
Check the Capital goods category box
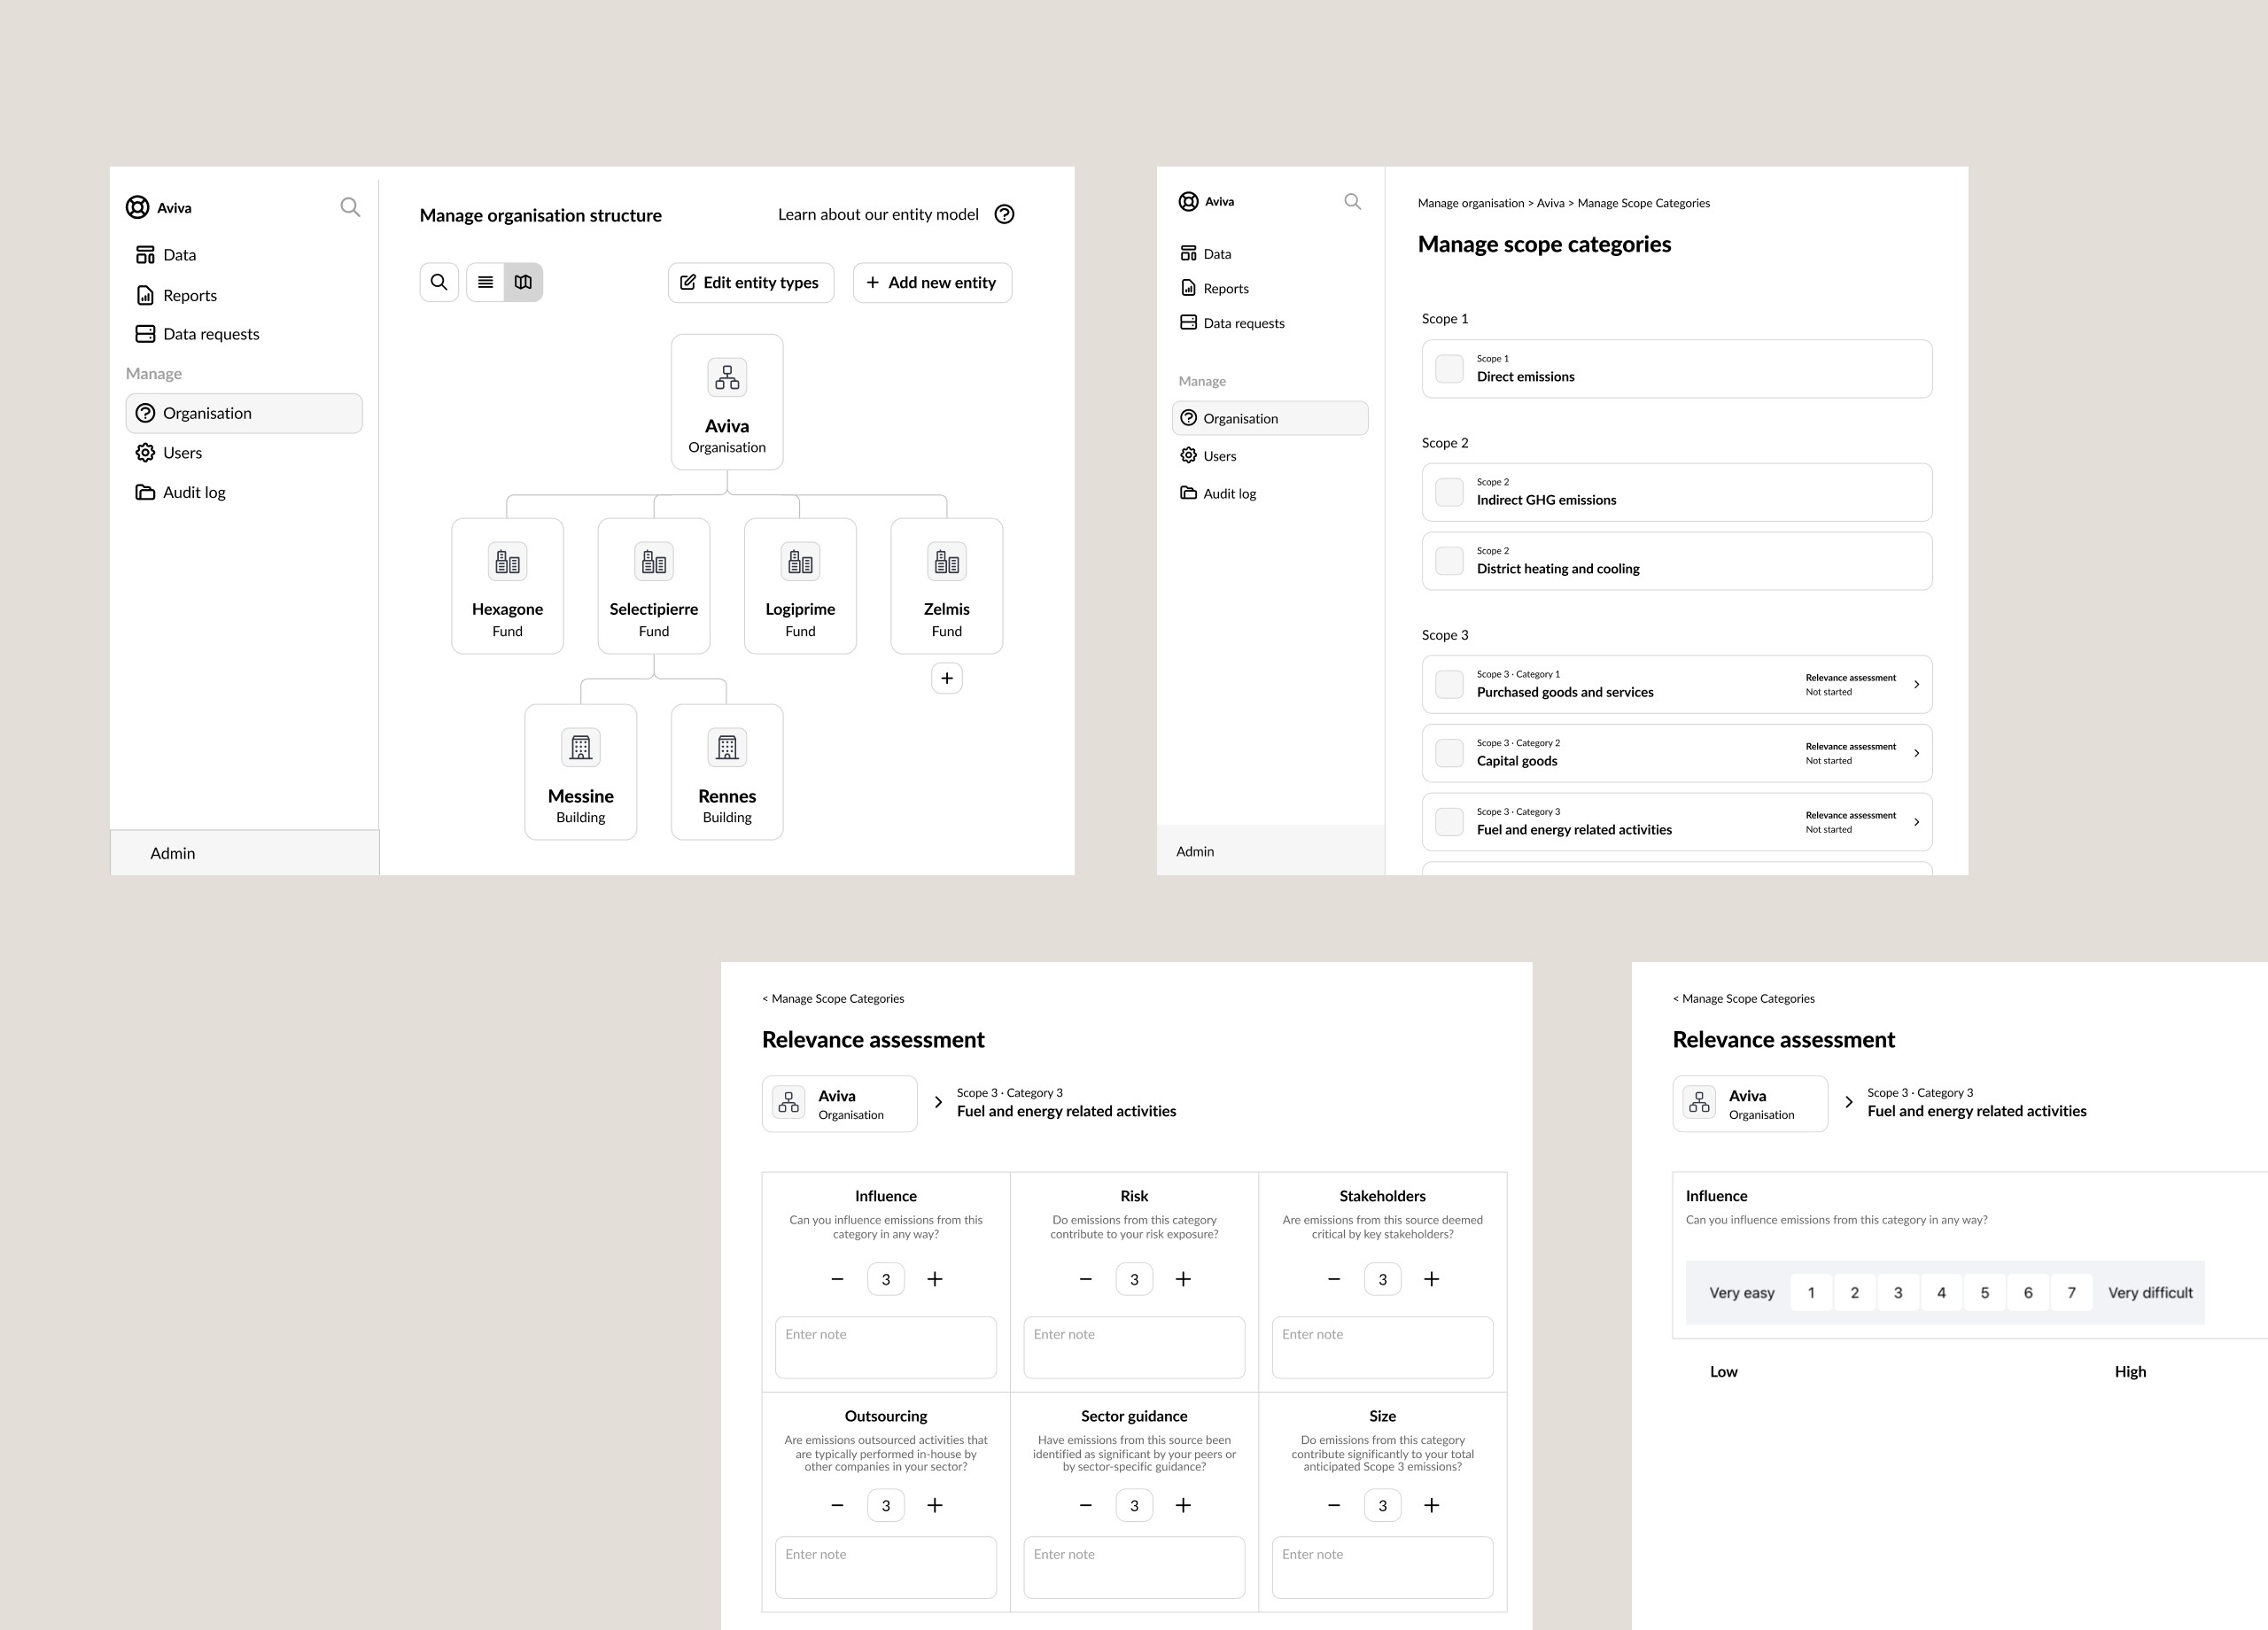(1449, 752)
